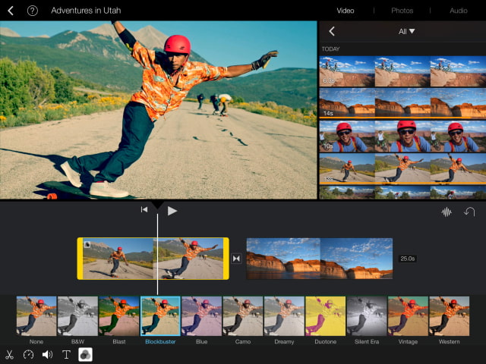Open the speed adjustment speedometer tool
Screen dimensions: 486x364
[x=29, y=354]
